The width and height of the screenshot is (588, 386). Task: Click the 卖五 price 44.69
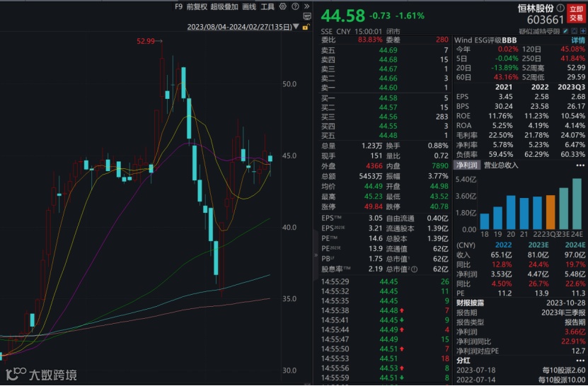click(x=388, y=50)
